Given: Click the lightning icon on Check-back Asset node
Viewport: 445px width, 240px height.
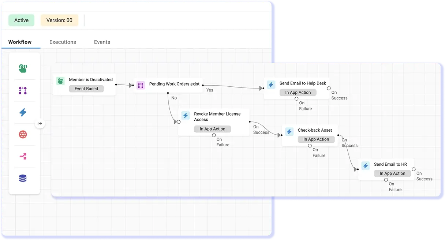Looking at the screenshot, I should (289, 132).
